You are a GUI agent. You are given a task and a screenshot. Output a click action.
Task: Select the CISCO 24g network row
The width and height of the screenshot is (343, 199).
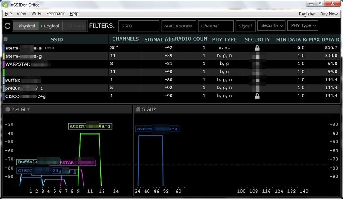[x=172, y=96]
